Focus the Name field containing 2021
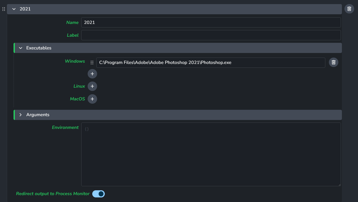Viewport: 358px width, 202px height. coord(211,22)
